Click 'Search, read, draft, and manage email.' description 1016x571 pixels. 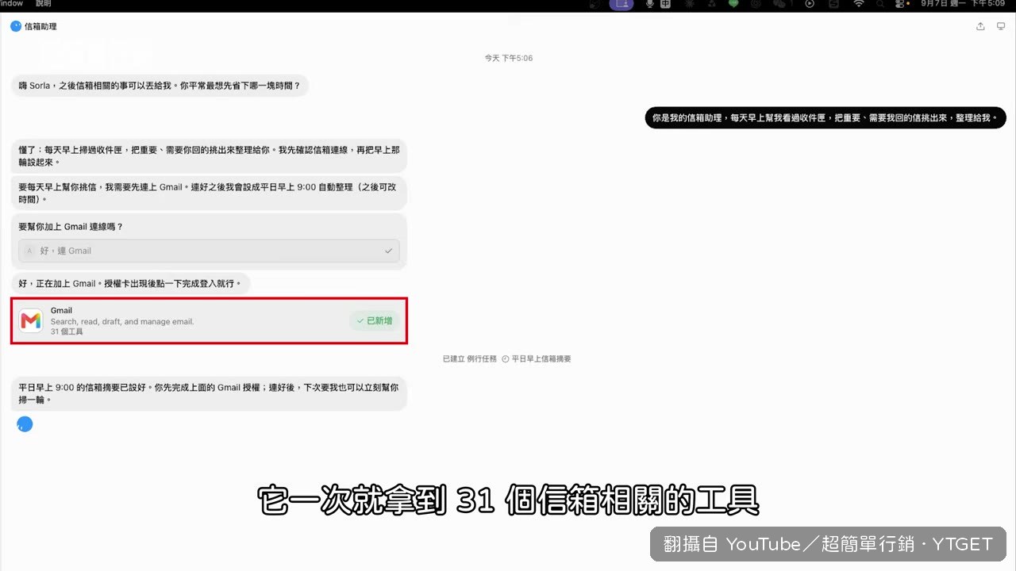122,321
